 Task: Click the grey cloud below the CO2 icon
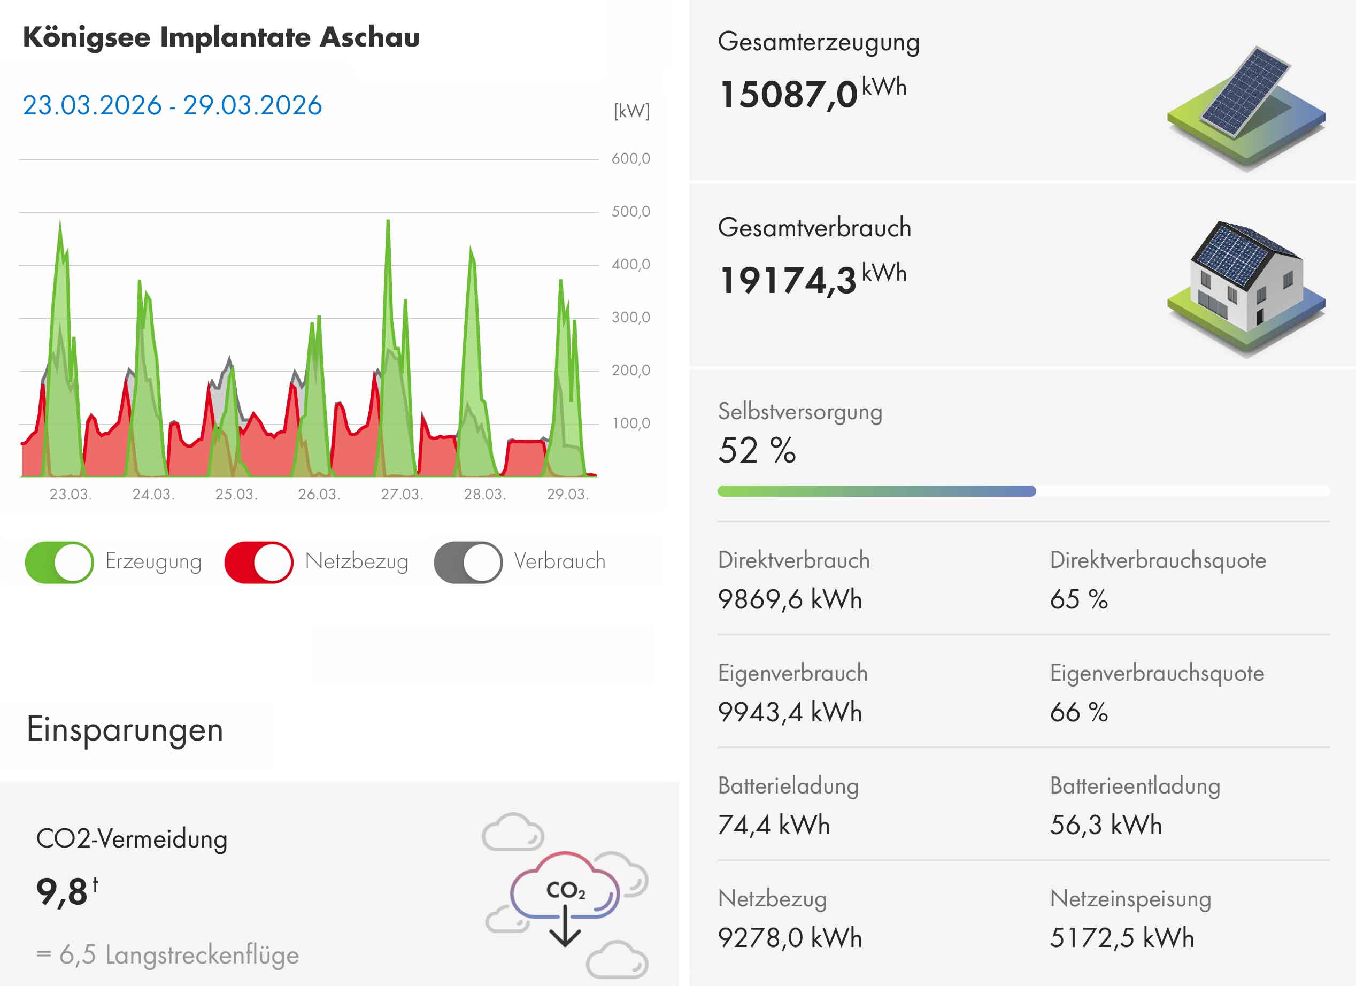pos(617,959)
